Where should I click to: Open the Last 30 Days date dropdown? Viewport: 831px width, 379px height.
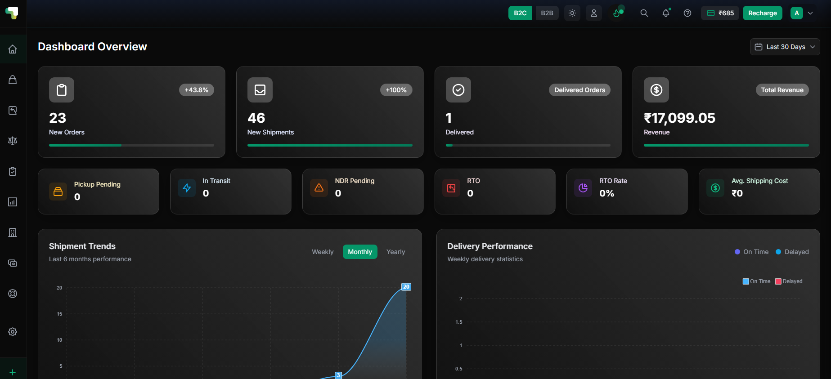pos(785,47)
